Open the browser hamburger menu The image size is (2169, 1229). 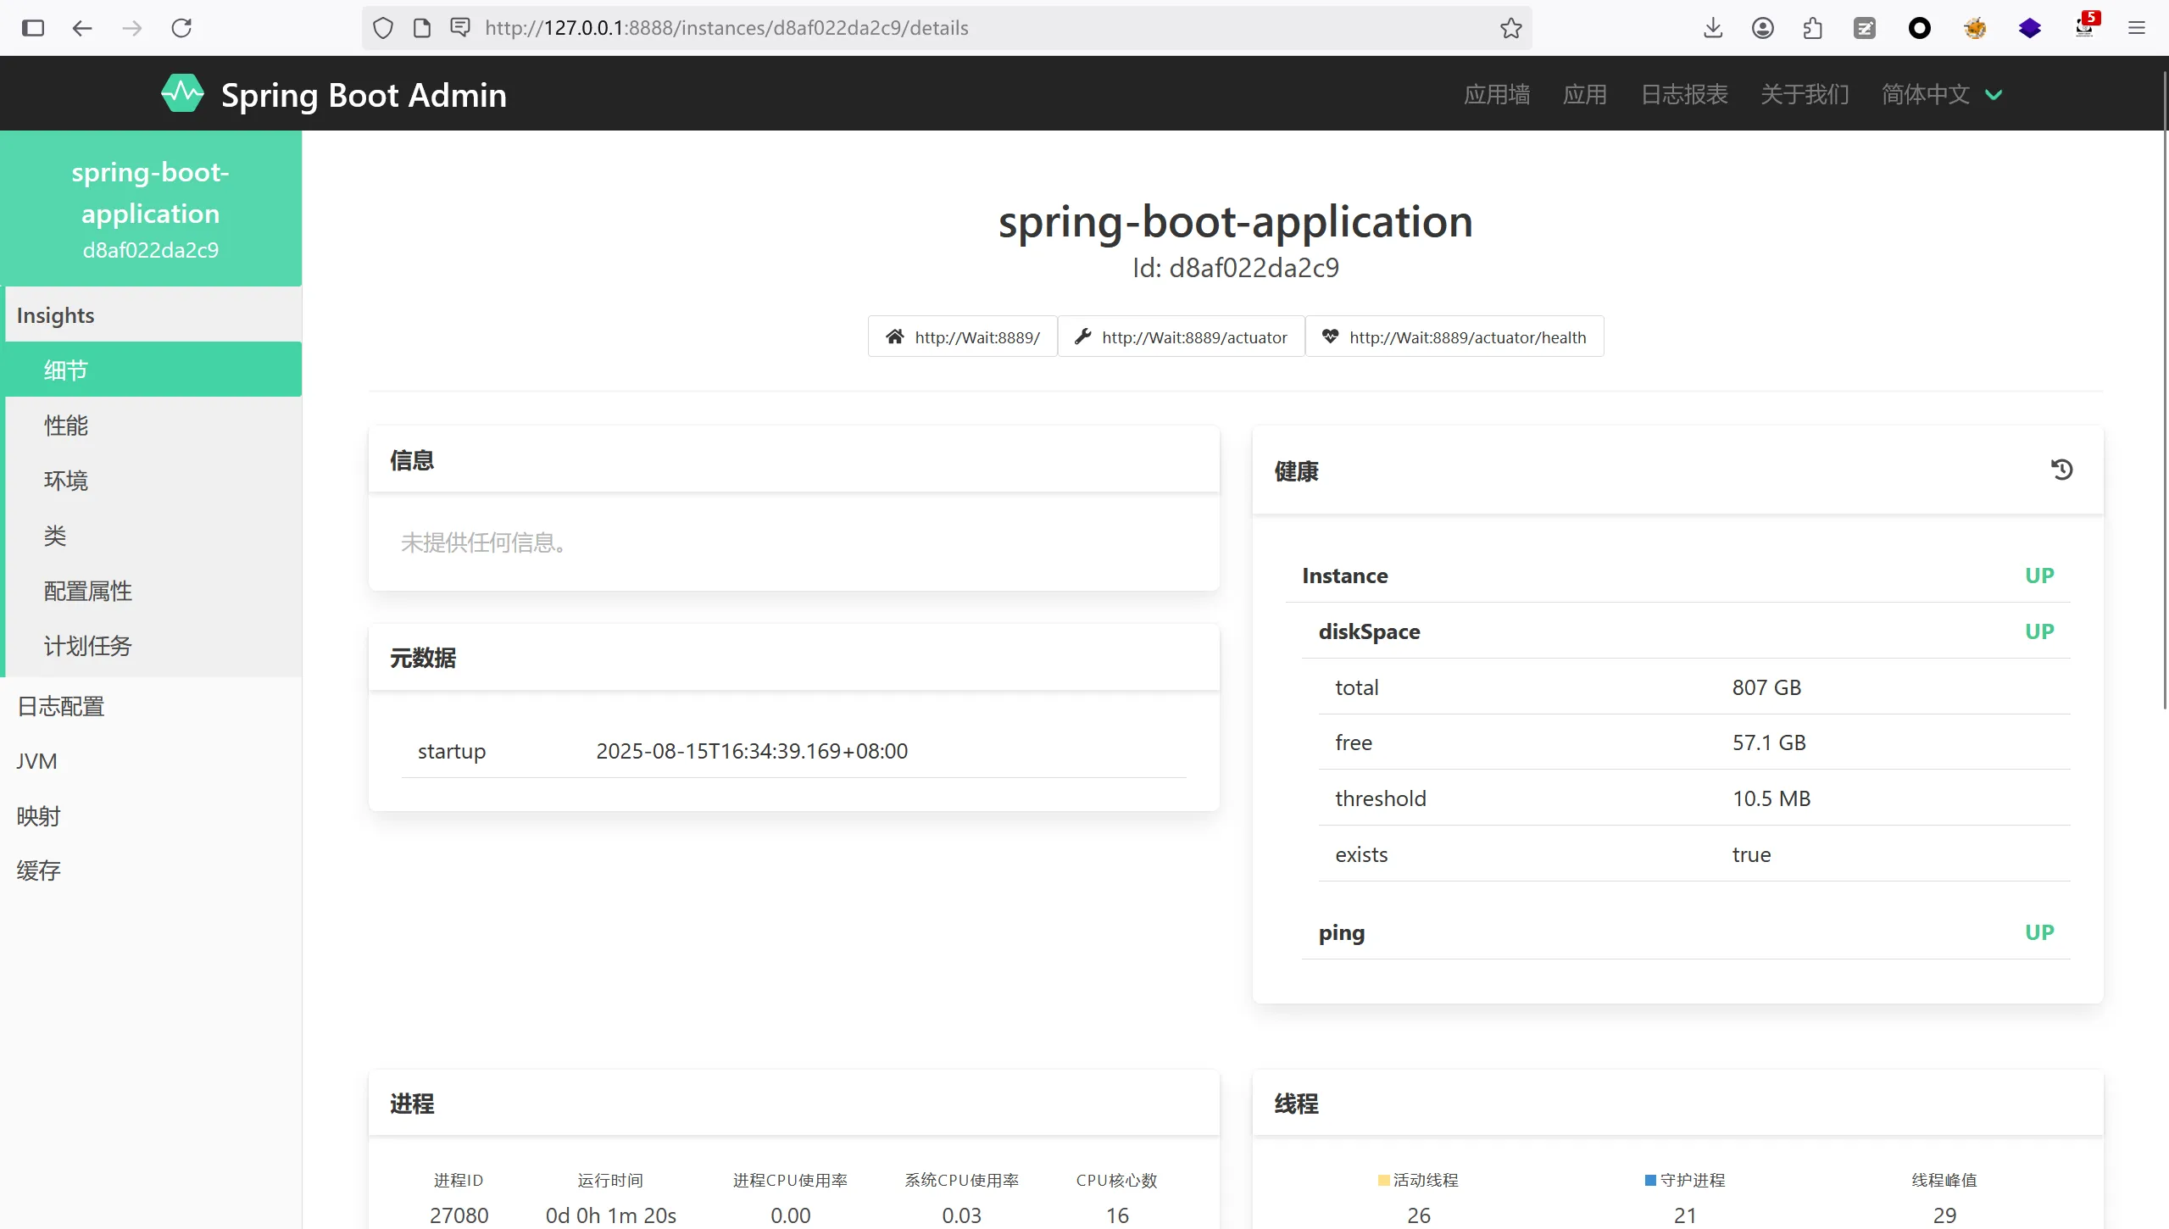click(x=2136, y=28)
